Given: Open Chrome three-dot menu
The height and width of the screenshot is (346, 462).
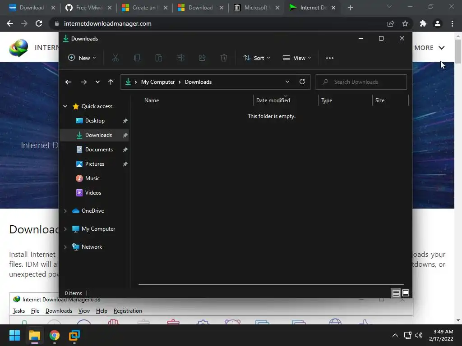Looking at the screenshot, I should pos(452,23).
